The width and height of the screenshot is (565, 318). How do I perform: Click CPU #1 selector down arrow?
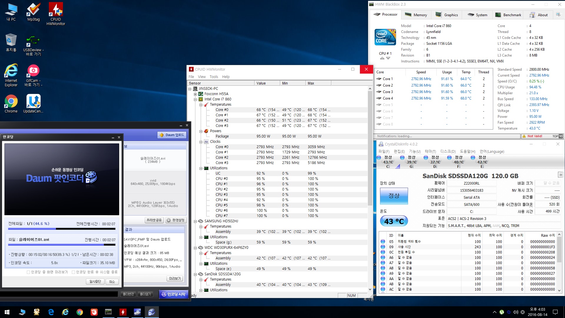388,58
